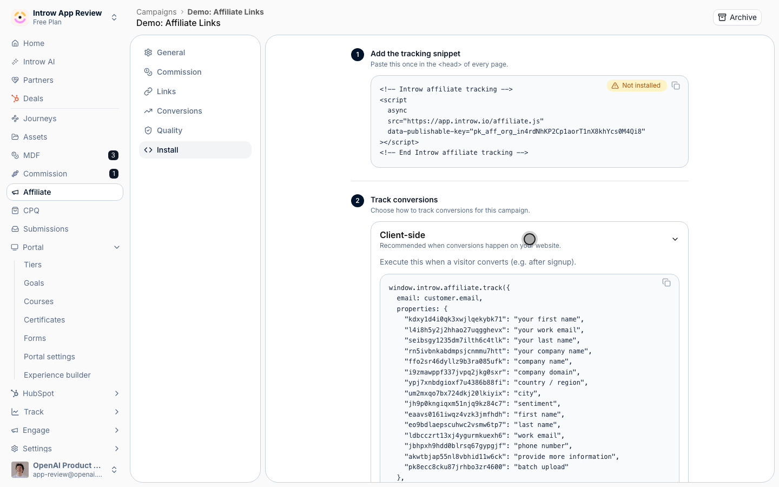This screenshot has height=487, width=779.
Task: Collapse the Portal submenu
Action: coord(117,247)
